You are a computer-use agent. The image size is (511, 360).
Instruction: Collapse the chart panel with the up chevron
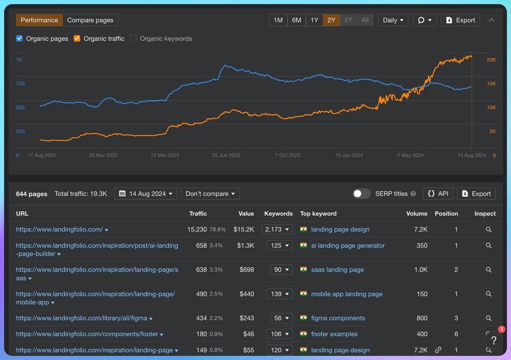[491, 20]
